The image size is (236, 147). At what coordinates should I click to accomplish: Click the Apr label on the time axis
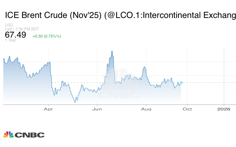pos(49,109)
